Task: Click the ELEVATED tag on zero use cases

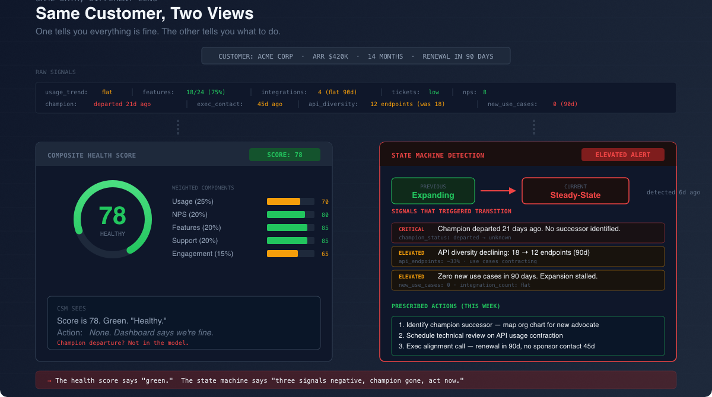Action: (412, 276)
